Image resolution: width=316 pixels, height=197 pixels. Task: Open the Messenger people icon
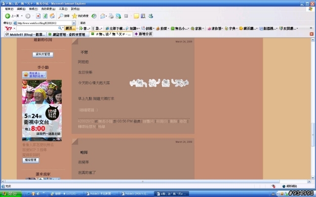click(x=151, y=16)
